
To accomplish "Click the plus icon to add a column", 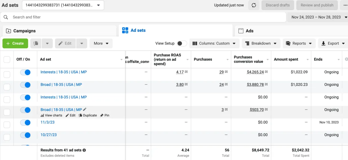I will [x=346, y=59].
